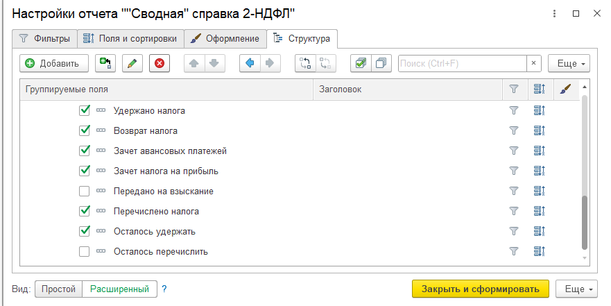Click the Закрыть и сформировать button

(x=480, y=289)
